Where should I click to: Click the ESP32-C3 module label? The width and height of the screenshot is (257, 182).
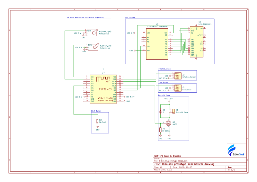[105, 89]
